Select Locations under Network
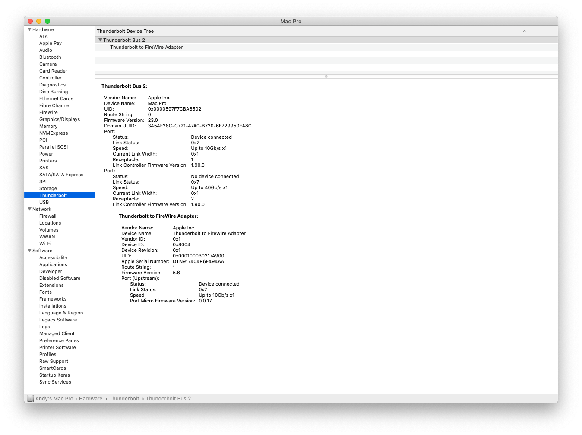This screenshot has height=435, width=582. coord(50,223)
